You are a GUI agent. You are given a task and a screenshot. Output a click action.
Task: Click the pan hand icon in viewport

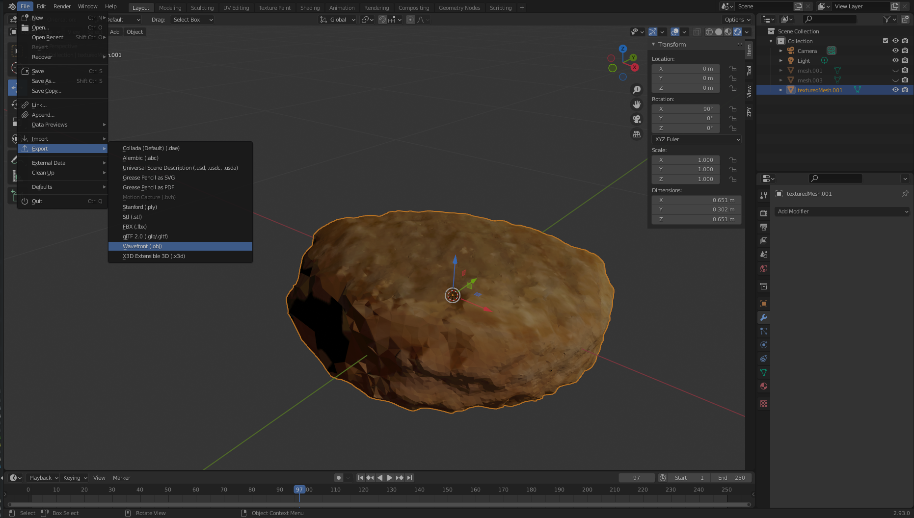point(637,104)
